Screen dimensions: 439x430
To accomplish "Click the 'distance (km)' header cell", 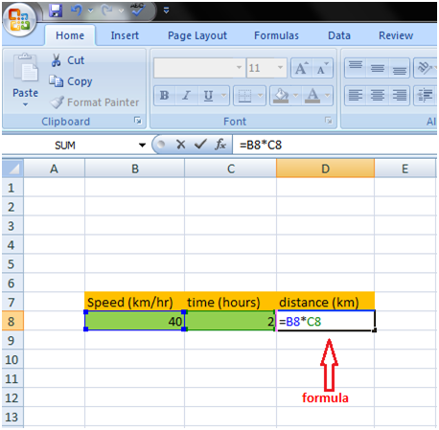I will click(325, 302).
